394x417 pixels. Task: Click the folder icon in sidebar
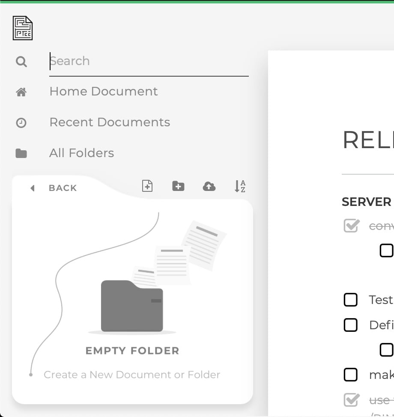(x=21, y=153)
